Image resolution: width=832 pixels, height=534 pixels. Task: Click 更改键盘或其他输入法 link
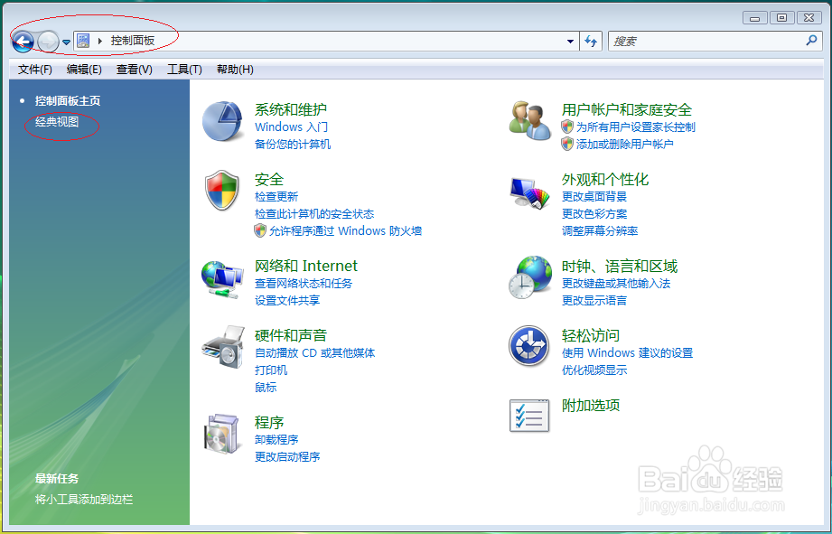pyautogui.click(x=616, y=284)
